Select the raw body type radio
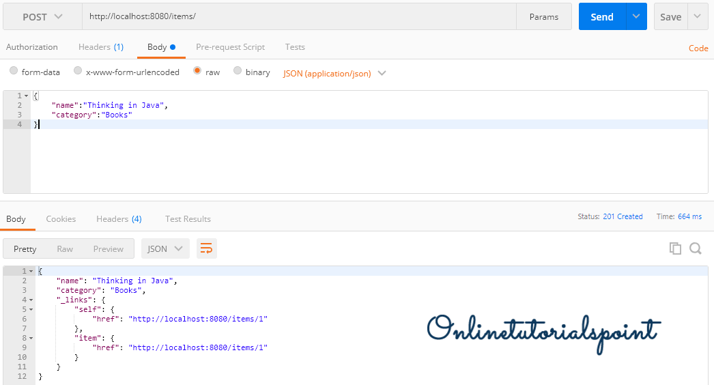 [197, 71]
